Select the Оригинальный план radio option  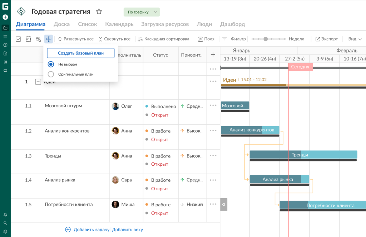pos(51,74)
